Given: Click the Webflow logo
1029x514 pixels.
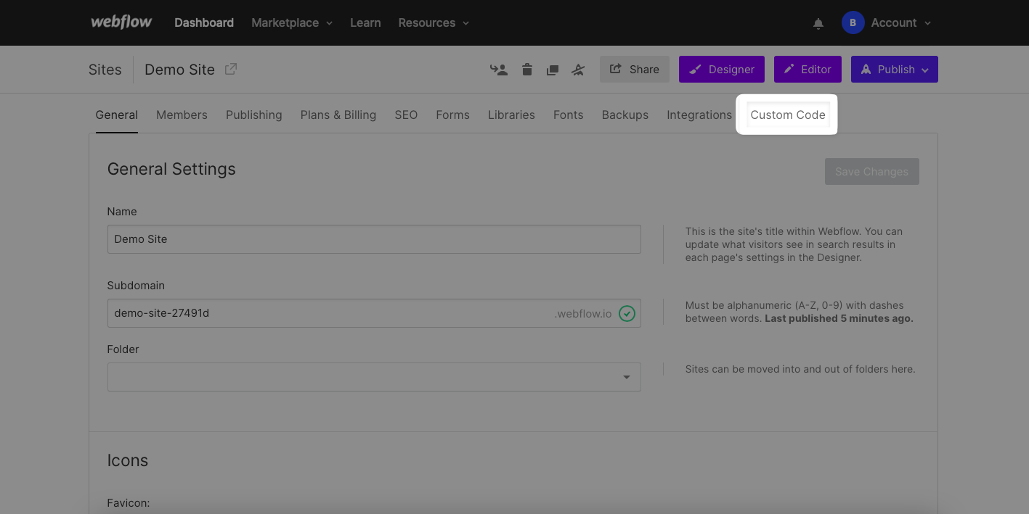Looking at the screenshot, I should click(121, 22).
